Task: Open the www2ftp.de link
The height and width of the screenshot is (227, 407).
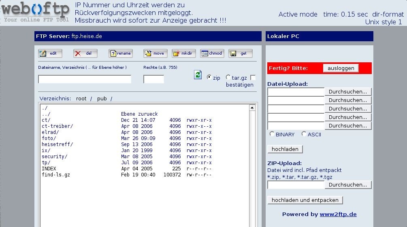Action: pyautogui.click(x=338, y=214)
